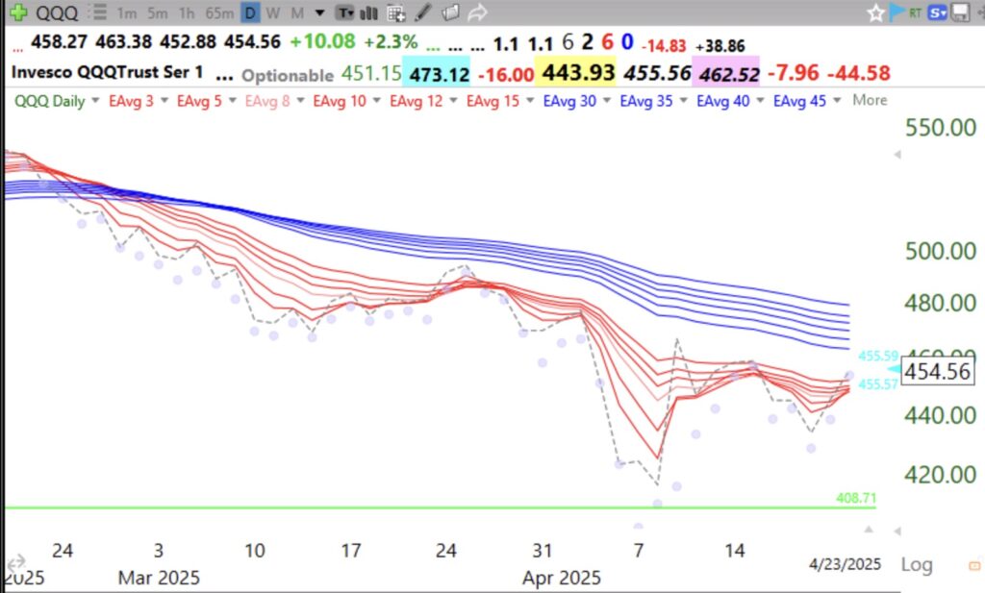The height and width of the screenshot is (593, 985).
Task: Click the Log scale button
Action: pyautogui.click(x=917, y=565)
